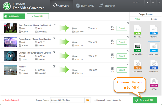Click the Gihosoft app logo
Screen dimensions: 162x105
[x=7, y=6]
